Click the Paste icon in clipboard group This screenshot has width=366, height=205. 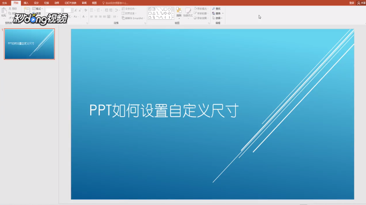click(4, 11)
